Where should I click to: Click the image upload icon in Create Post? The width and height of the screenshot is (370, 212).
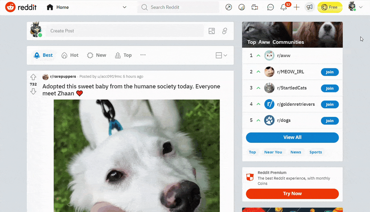212,31
